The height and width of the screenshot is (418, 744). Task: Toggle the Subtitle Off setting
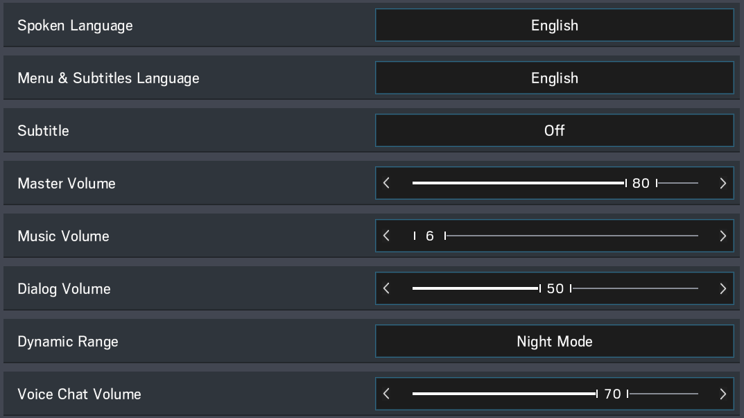click(x=554, y=130)
